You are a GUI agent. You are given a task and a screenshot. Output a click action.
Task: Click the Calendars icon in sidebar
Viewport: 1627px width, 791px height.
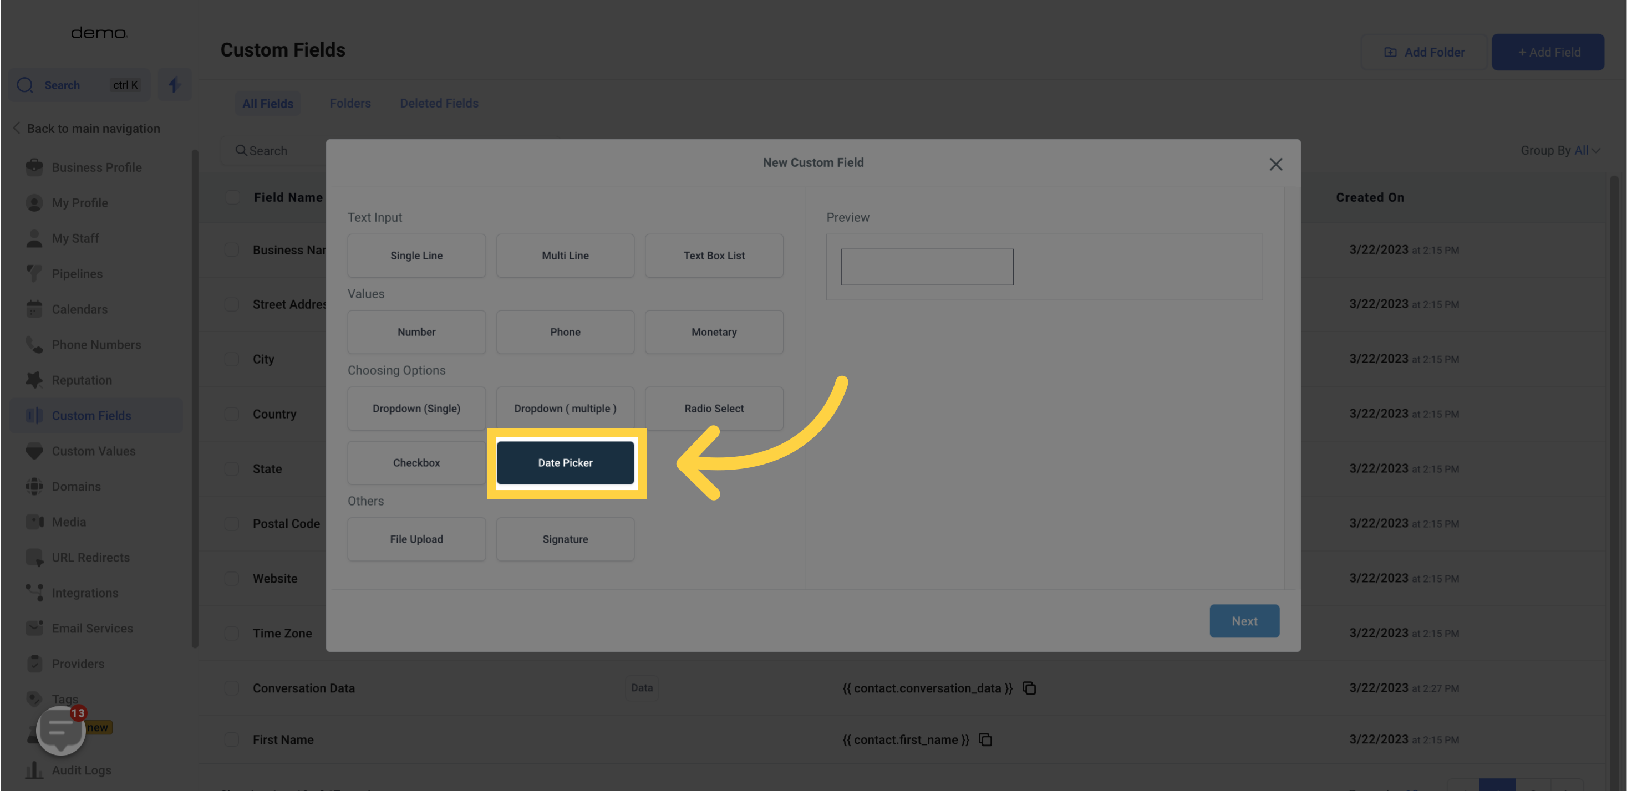(34, 309)
